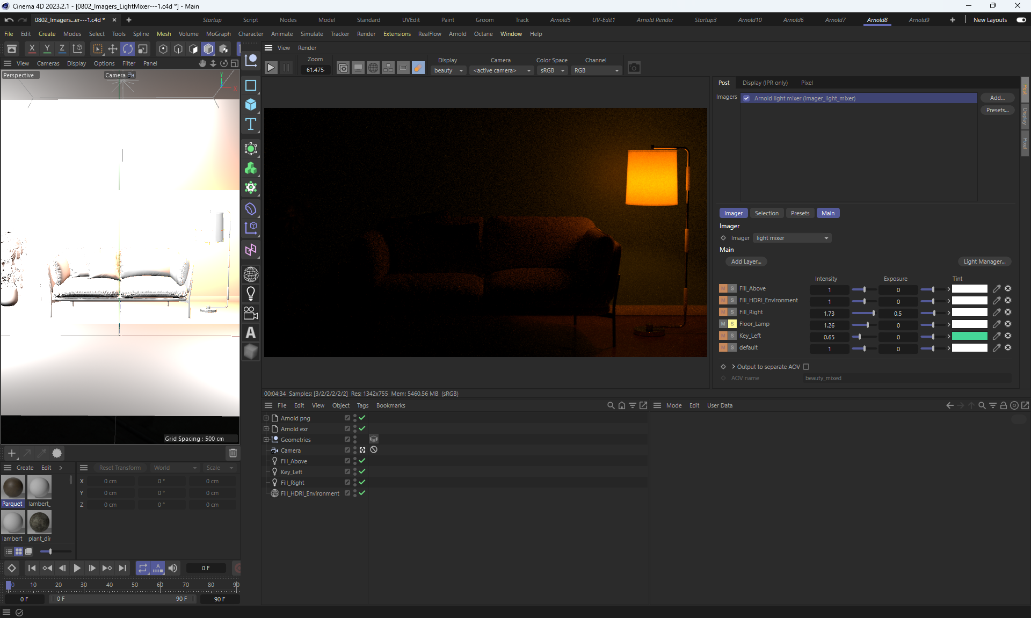Click the snapshot camera icon in the IPR toolbar
The width and height of the screenshot is (1031, 618).
pyautogui.click(x=634, y=68)
